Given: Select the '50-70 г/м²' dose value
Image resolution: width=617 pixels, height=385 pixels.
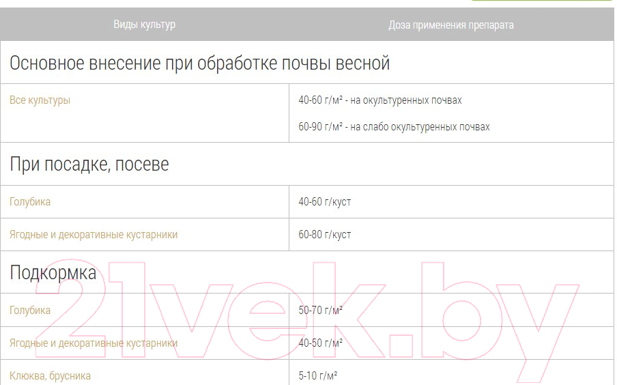Looking at the screenshot, I should click(320, 310).
